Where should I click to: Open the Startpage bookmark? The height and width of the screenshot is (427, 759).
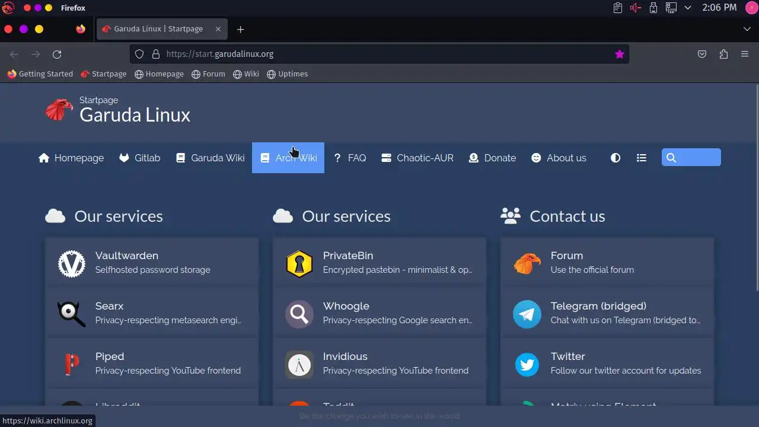(x=104, y=74)
